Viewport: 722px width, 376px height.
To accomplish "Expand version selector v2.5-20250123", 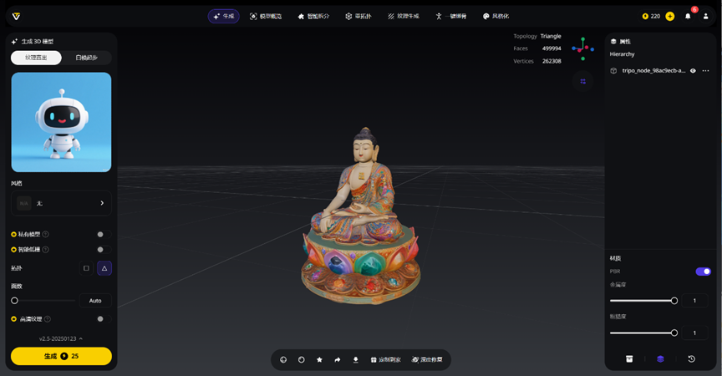I will (61, 338).
